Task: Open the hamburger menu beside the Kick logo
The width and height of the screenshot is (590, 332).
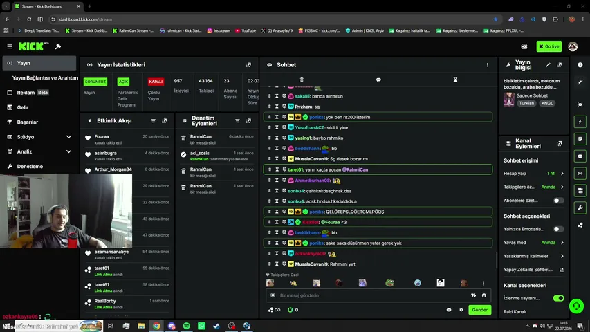Action: [10, 46]
